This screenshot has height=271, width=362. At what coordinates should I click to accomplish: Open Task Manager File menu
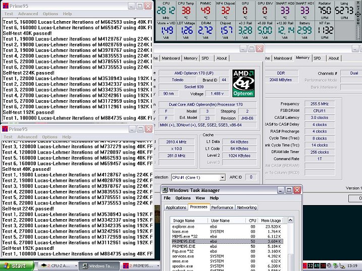click(167, 198)
